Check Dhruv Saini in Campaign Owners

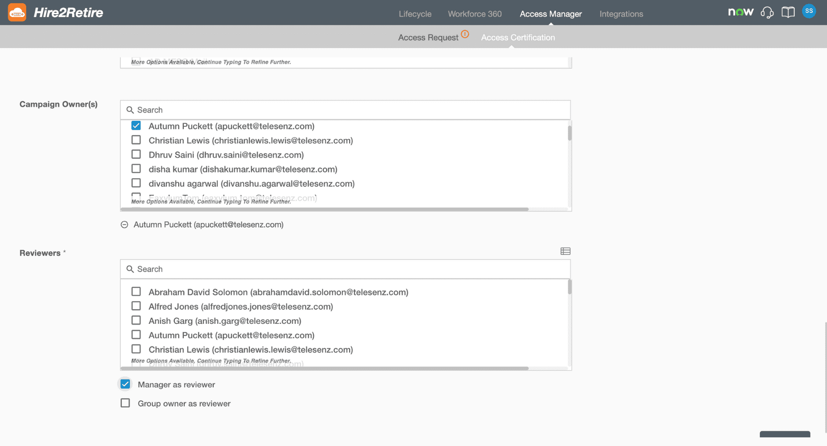tap(136, 154)
